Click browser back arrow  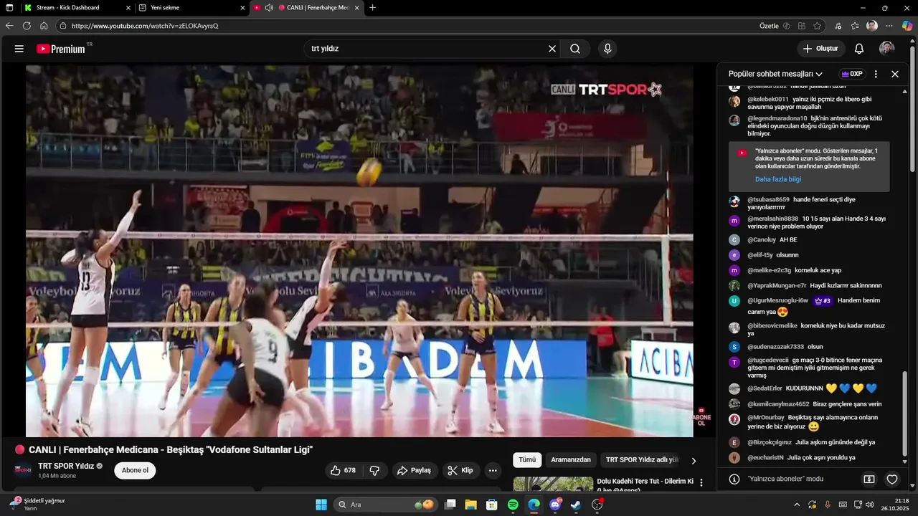tap(9, 26)
